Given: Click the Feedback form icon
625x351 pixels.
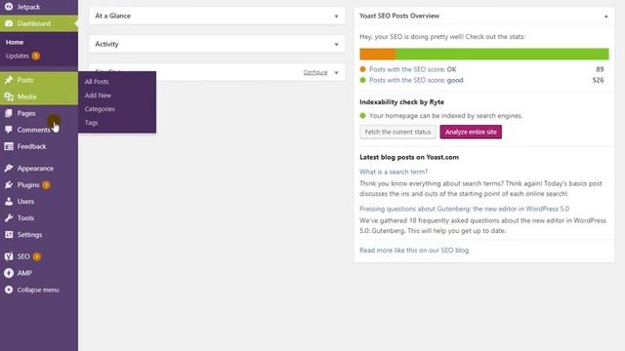Looking at the screenshot, I should pos(9,146).
